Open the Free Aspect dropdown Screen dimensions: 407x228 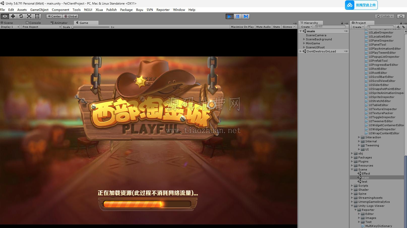(41, 27)
